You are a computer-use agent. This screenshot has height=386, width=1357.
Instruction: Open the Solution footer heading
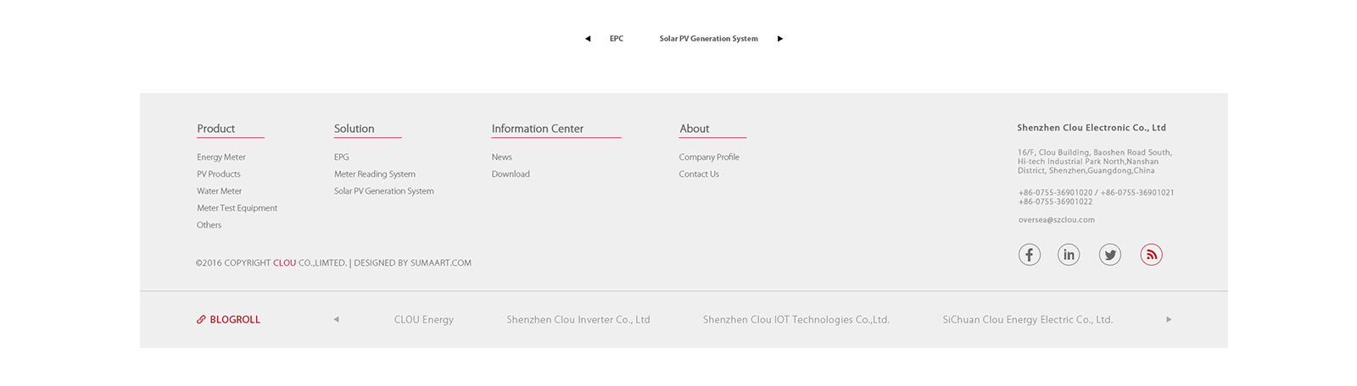click(x=354, y=129)
